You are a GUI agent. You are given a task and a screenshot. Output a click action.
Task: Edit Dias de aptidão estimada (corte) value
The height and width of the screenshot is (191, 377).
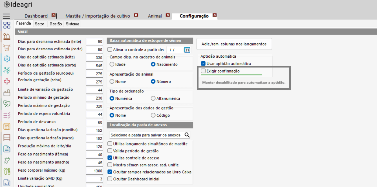pyautogui.click(x=94, y=65)
